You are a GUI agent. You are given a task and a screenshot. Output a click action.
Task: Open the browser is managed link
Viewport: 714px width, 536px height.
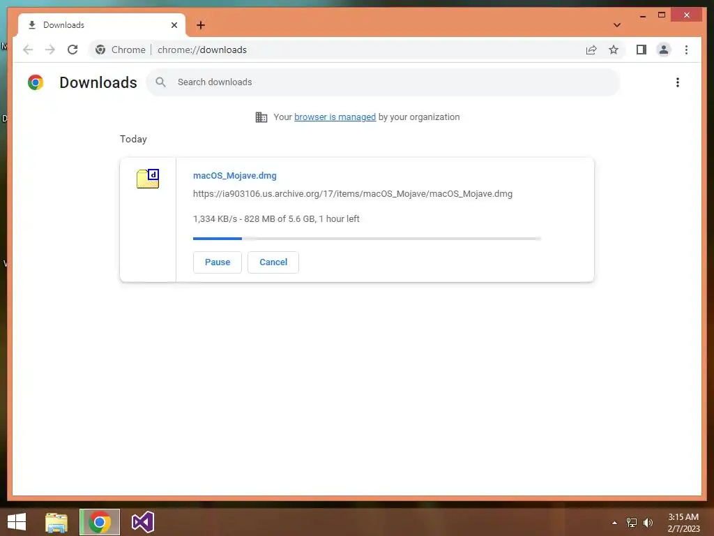[335, 117]
